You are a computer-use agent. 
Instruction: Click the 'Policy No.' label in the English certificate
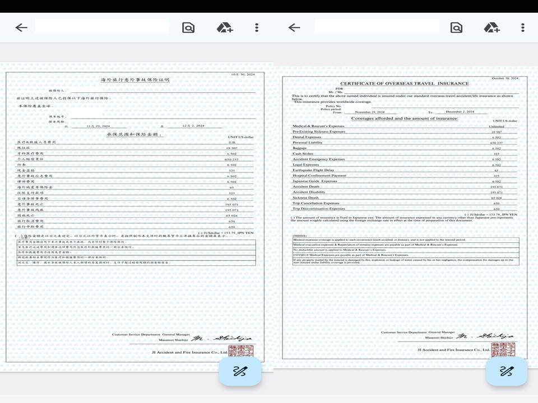[333, 106]
